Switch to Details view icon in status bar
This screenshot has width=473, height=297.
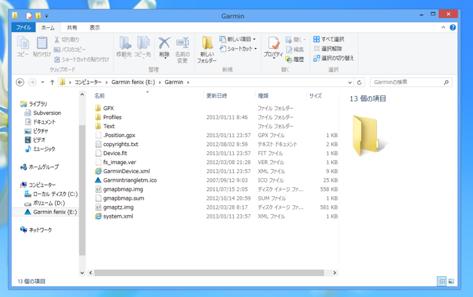coord(442,281)
